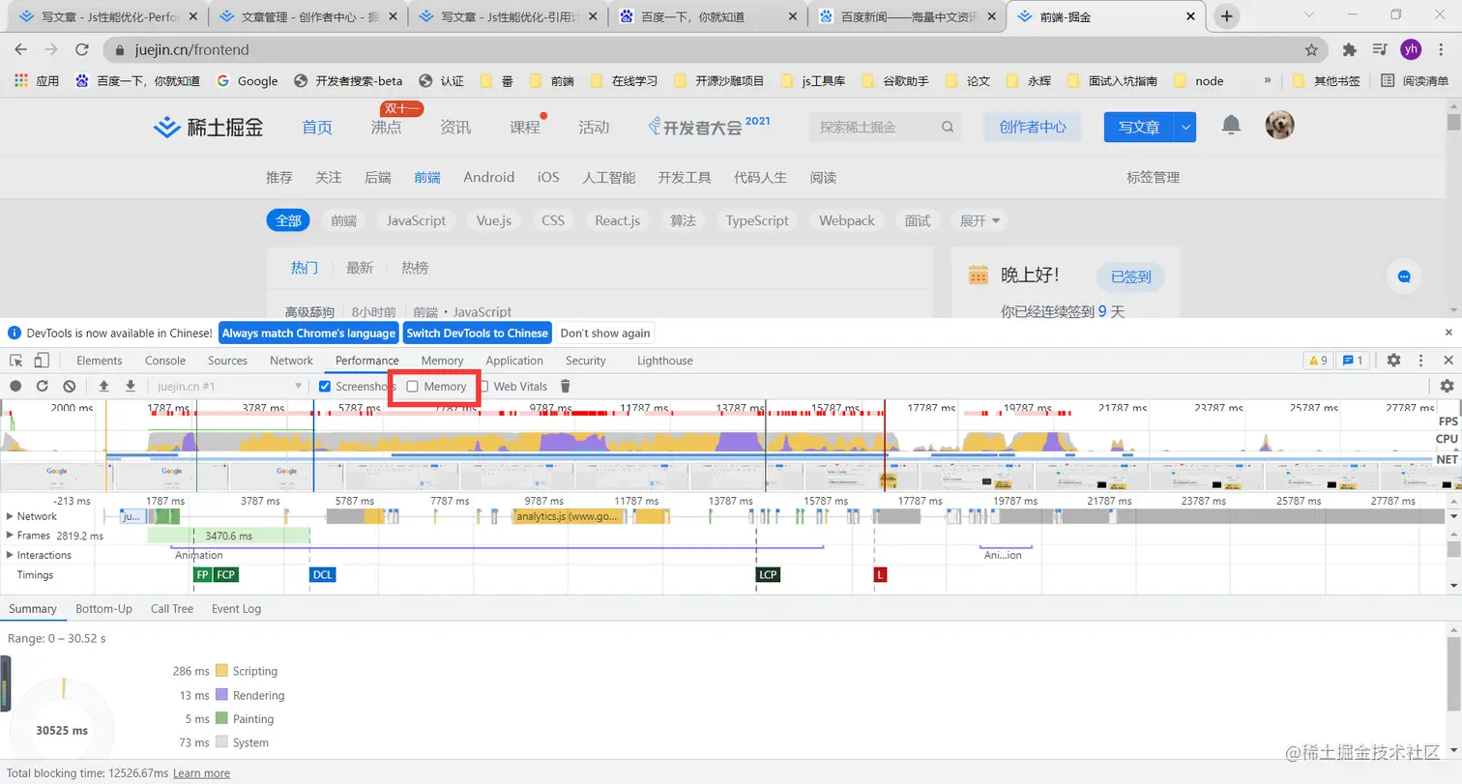Select the JavaScript tag pill
Screen dimensions: 1462x784
pyautogui.click(x=417, y=220)
